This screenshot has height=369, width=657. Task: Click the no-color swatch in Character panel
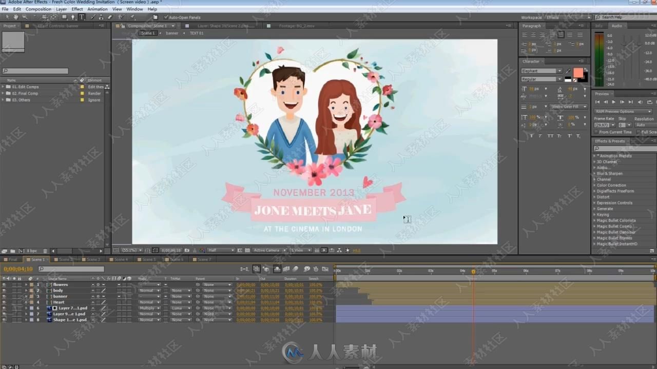[x=575, y=80]
